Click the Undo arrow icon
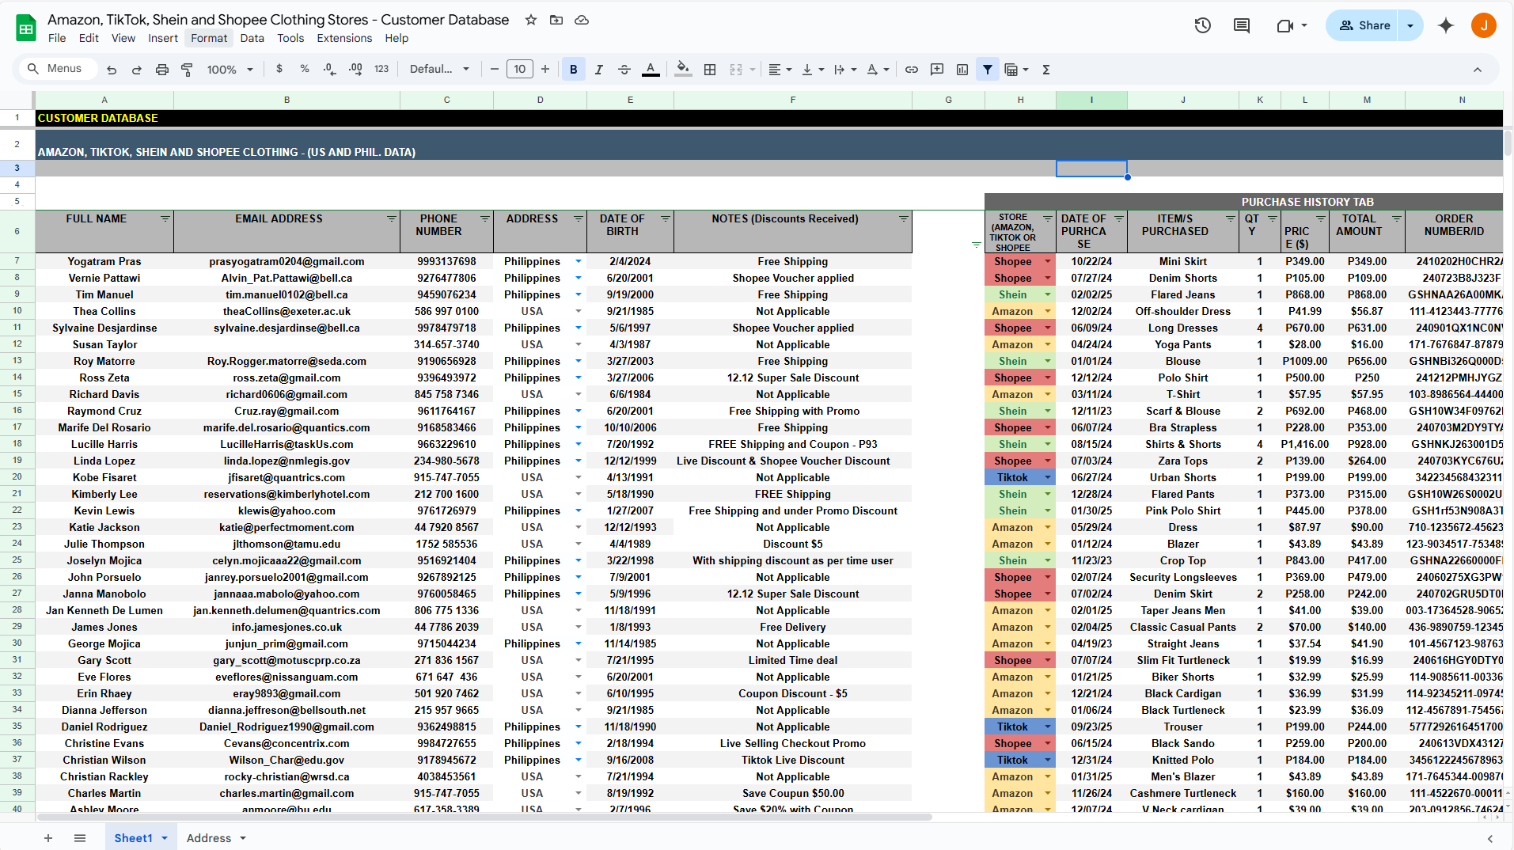1514x850 pixels. point(112,70)
